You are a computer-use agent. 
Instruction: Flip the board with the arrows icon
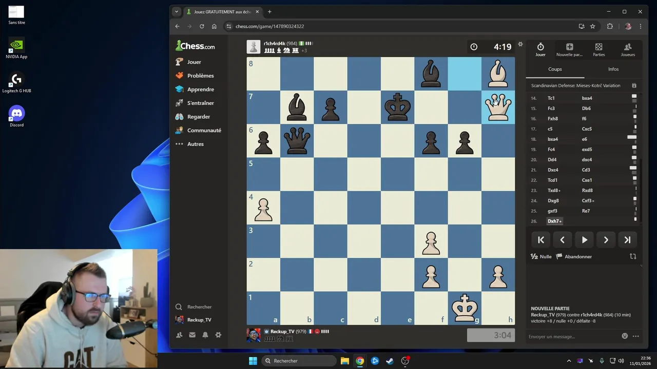(x=633, y=256)
